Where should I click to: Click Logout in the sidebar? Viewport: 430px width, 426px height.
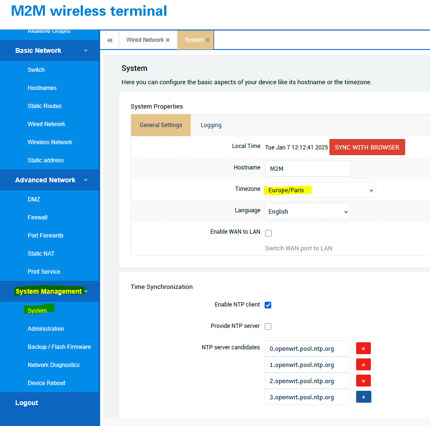click(x=27, y=403)
